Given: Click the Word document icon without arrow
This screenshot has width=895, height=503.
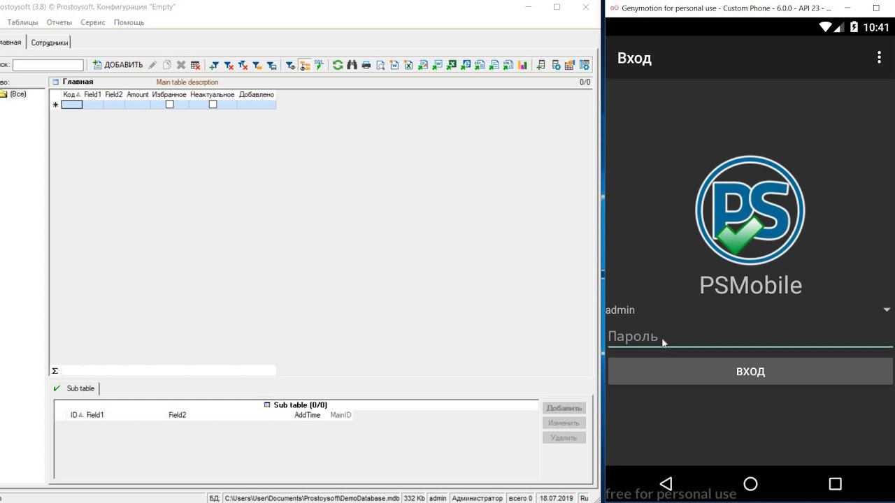Looking at the screenshot, I should coord(394,65).
